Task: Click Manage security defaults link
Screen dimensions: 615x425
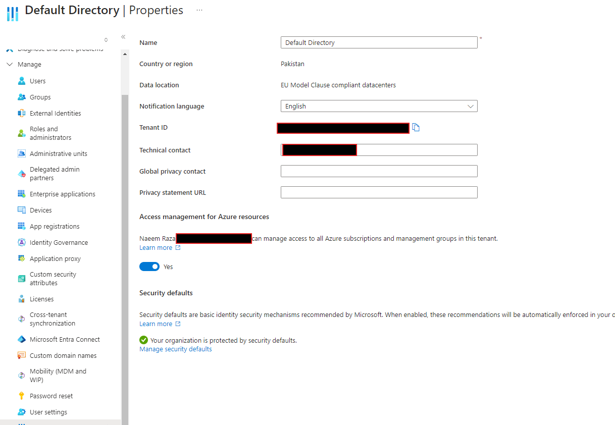Action: pos(175,349)
